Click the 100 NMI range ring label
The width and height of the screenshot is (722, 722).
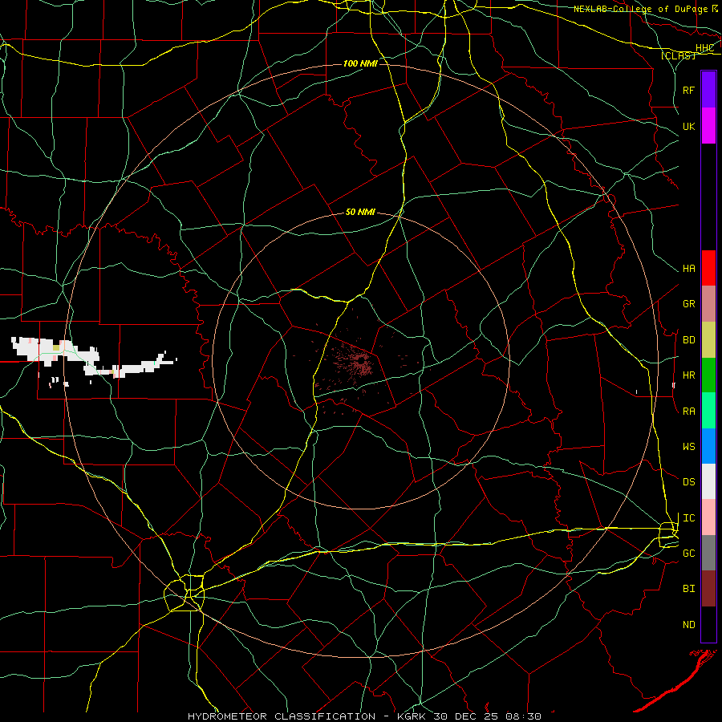[x=360, y=63]
